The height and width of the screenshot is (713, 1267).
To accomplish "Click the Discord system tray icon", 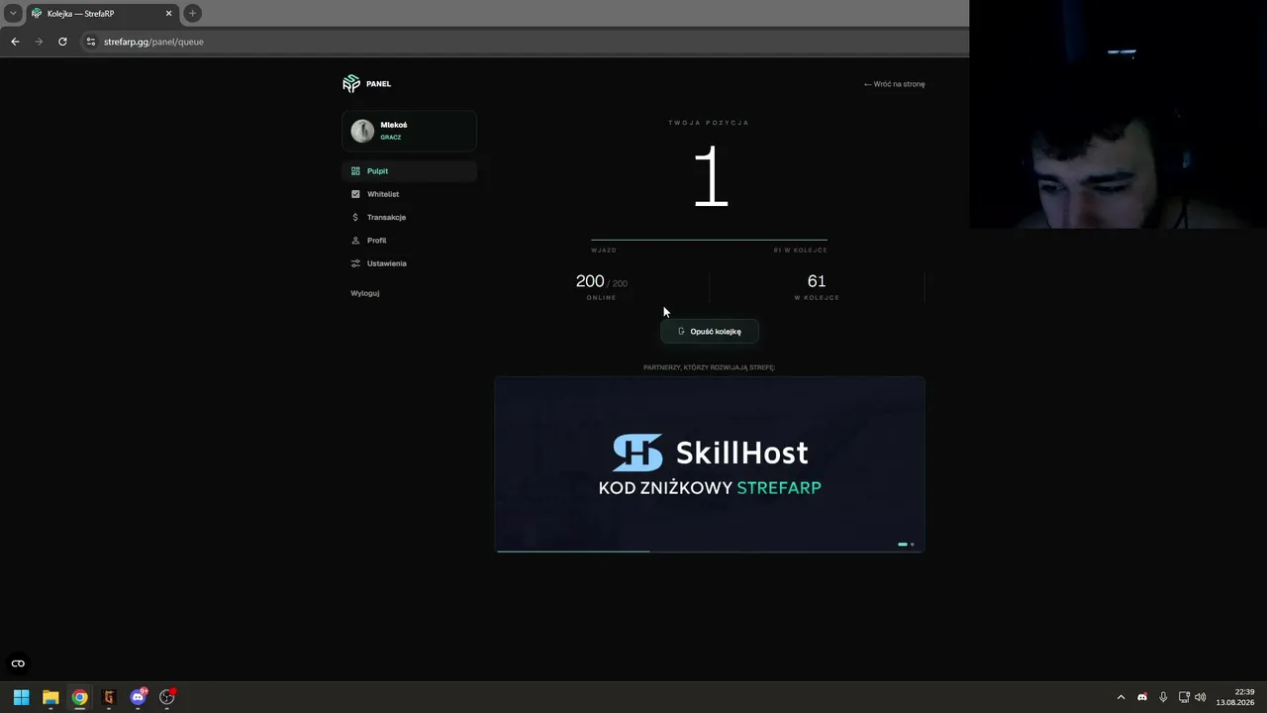I will pyautogui.click(x=1142, y=697).
